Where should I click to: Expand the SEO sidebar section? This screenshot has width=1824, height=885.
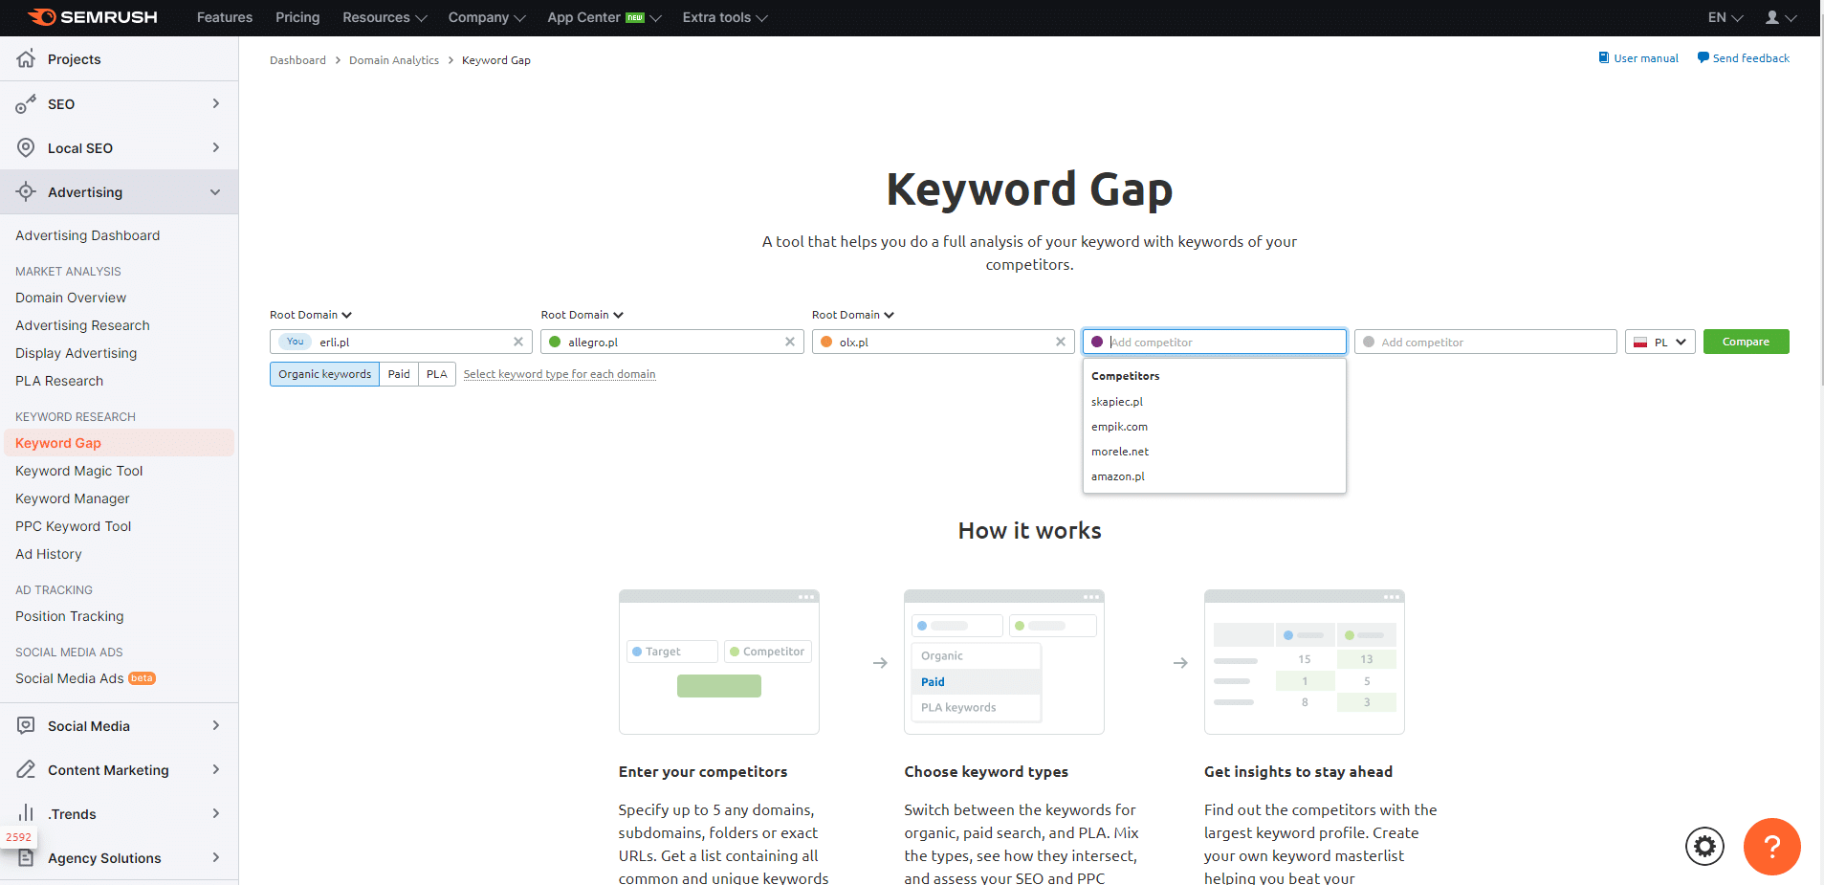tap(216, 103)
